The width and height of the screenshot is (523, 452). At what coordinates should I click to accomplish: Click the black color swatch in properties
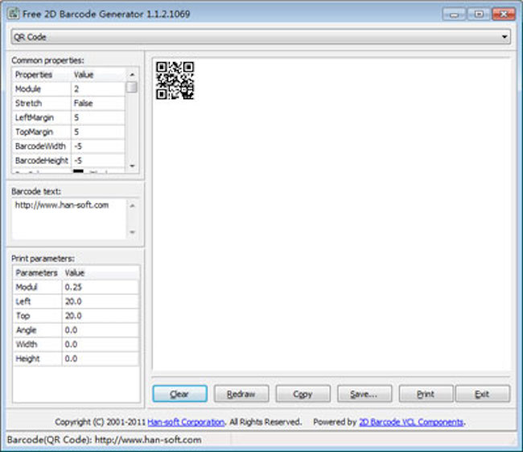click(x=79, y=171)
